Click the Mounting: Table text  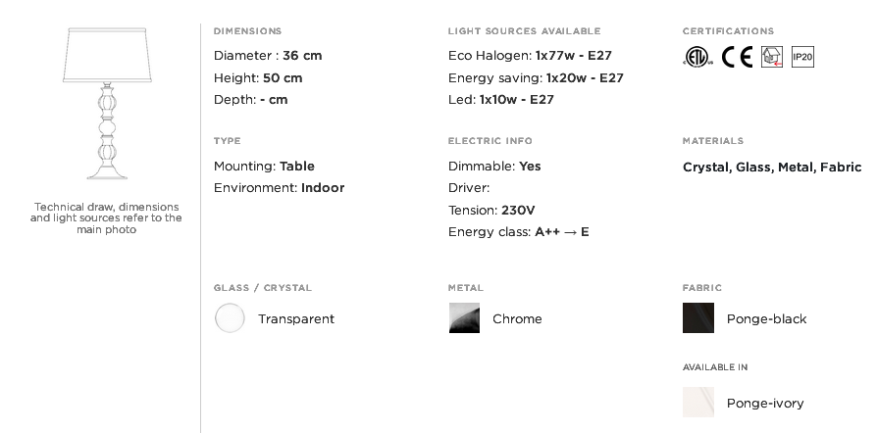[264, 166]
